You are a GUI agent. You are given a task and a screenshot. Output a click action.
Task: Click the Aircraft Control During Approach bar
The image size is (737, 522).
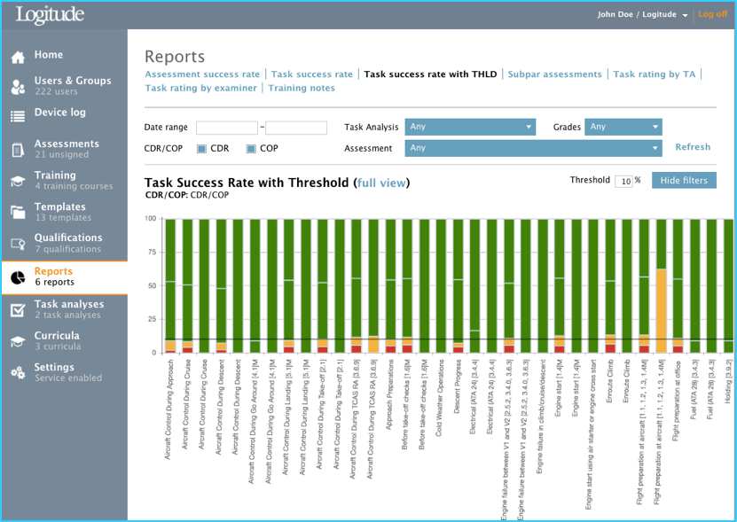click(x=170, y=285)
